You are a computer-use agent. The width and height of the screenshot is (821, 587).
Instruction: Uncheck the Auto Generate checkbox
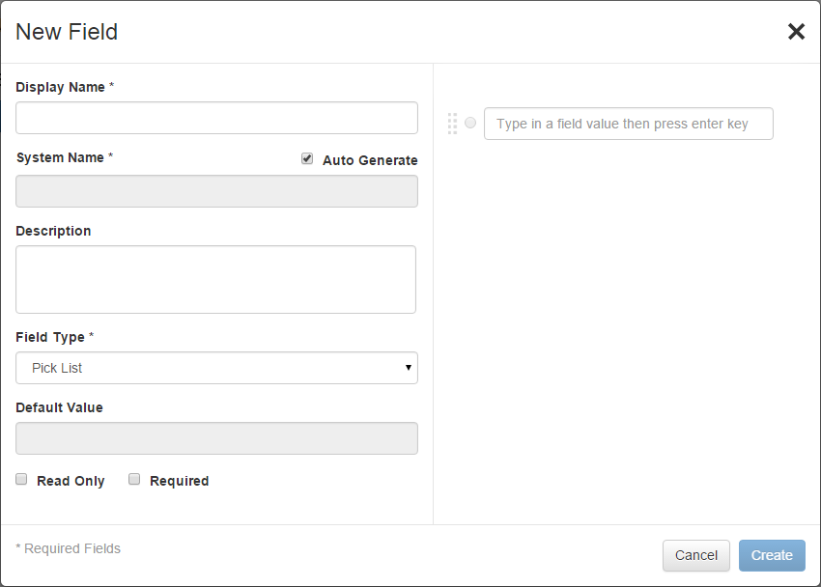pyautogui.click(x=306, y=157)
